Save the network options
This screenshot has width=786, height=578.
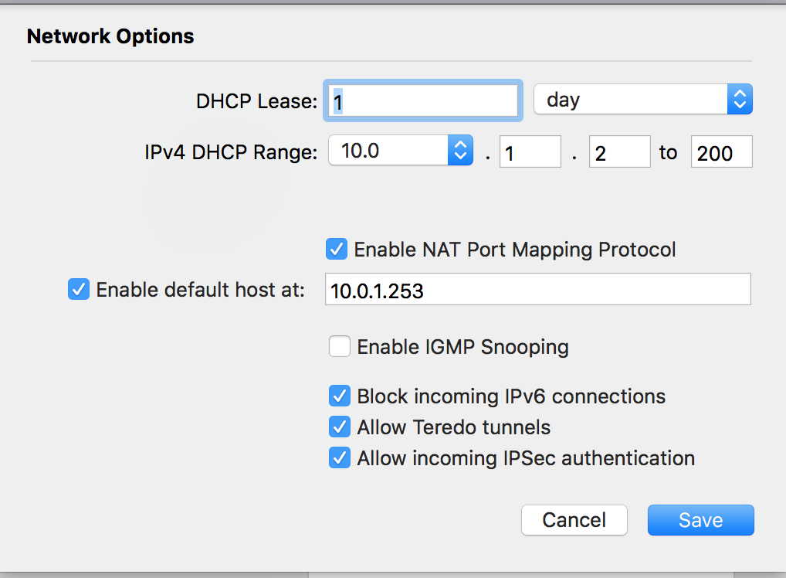[x=700, y=520]
